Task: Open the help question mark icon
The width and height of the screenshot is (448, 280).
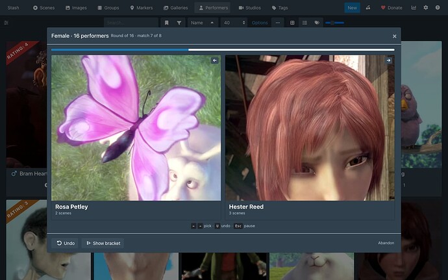Action: coord(438,8)
